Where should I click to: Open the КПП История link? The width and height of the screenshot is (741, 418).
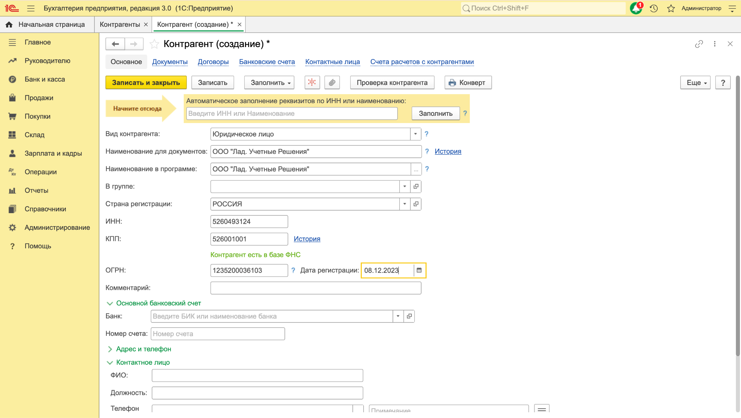coord(307,239)
